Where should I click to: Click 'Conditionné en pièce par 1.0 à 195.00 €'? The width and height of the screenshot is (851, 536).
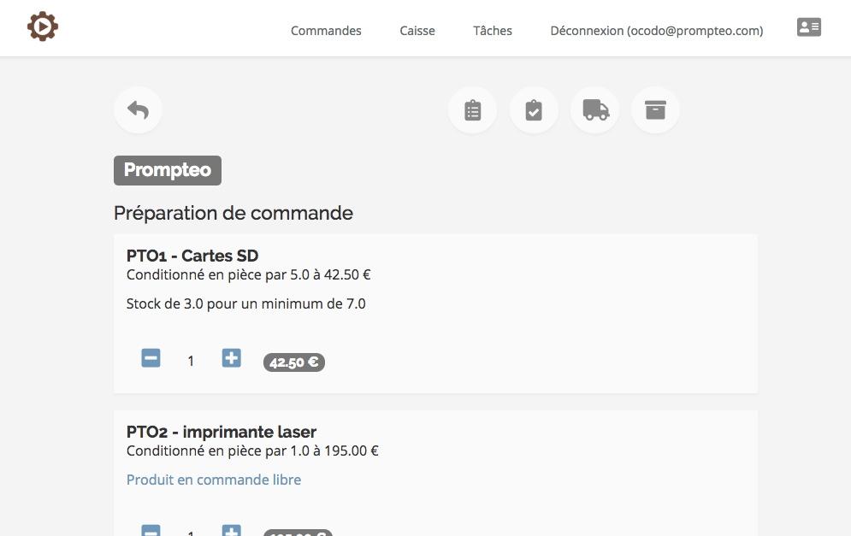pos(252,451)
